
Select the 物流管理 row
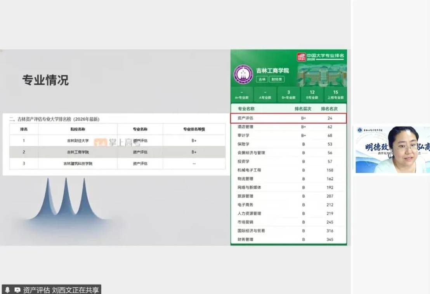288,179
